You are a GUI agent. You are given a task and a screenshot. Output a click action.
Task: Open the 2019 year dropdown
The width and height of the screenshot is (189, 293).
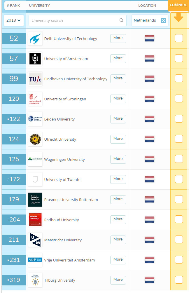pyautogui.click(x=14, y=20)
